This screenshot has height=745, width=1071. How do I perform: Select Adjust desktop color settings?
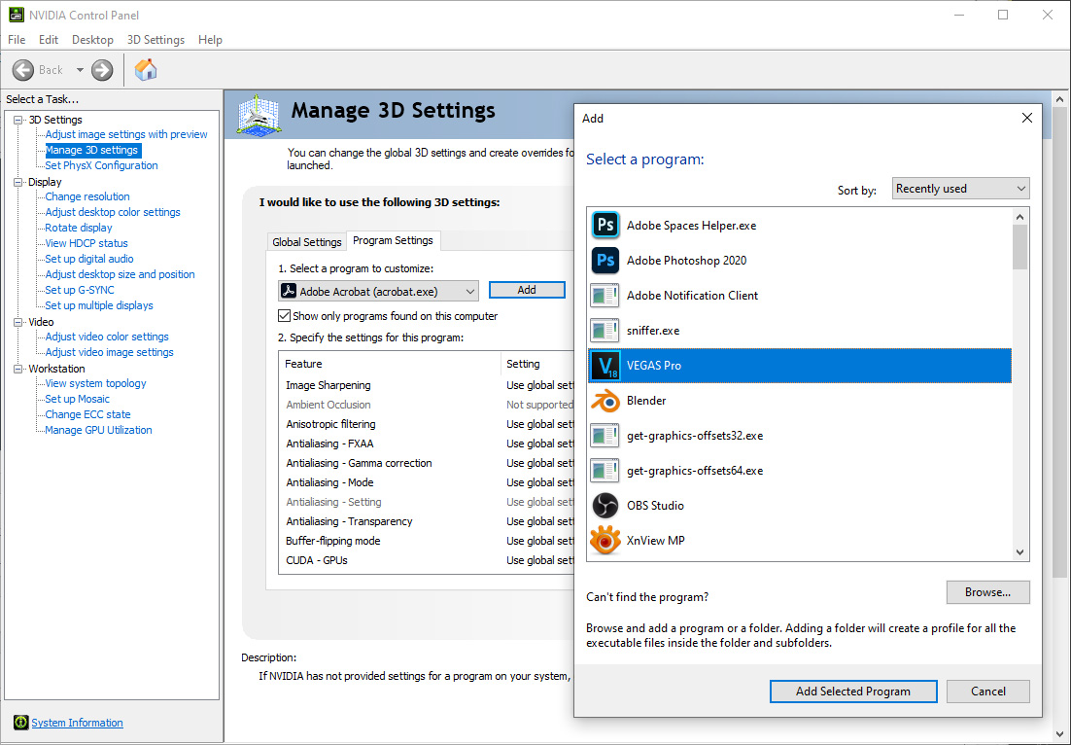point(113,213)
